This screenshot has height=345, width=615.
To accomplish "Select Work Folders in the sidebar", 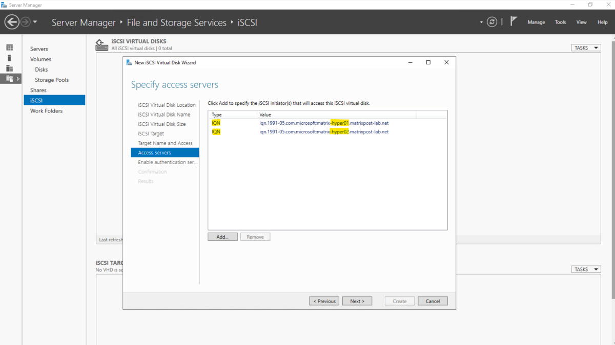I will pos(46,110).
